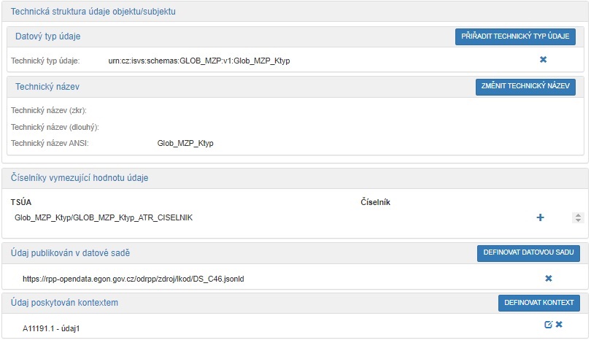
Task: Click the Číselník column header
Action: click(376, 201)
